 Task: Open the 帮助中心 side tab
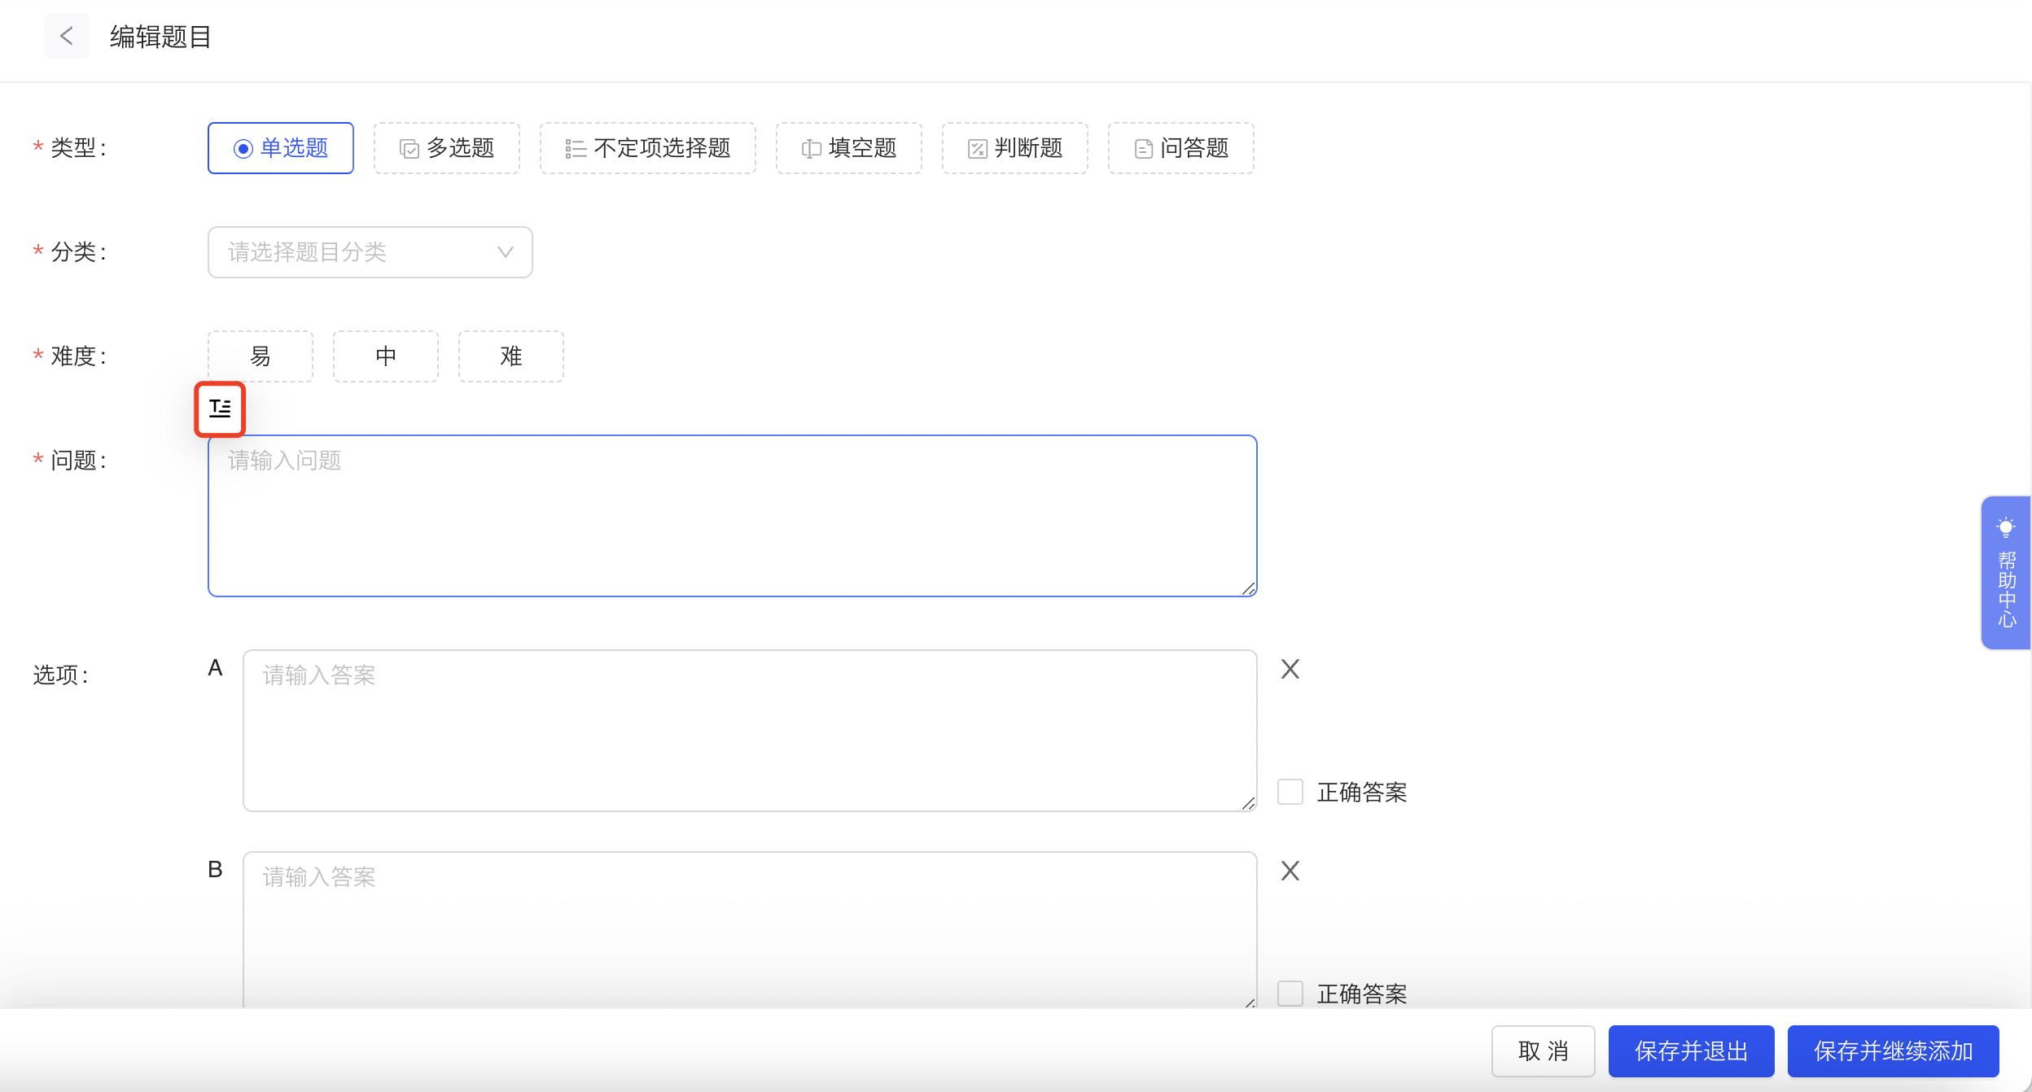tap(2006, 573)
